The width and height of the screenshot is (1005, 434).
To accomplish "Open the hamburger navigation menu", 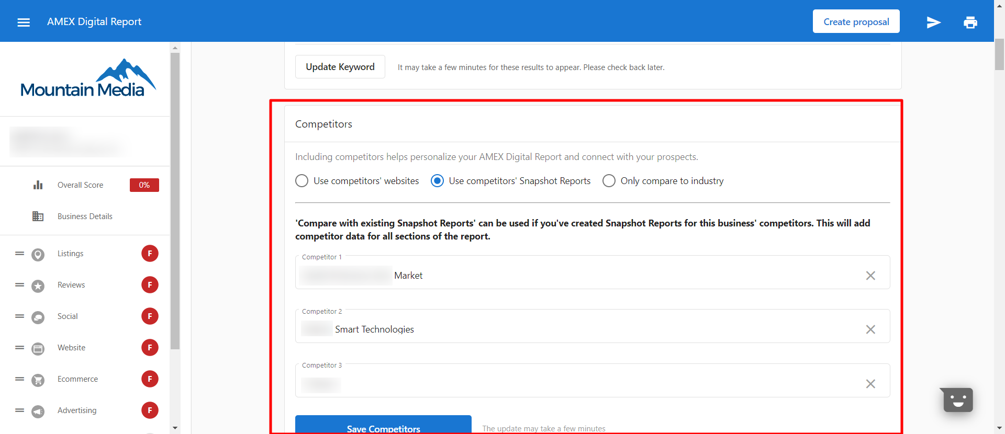I will point(24,22).
